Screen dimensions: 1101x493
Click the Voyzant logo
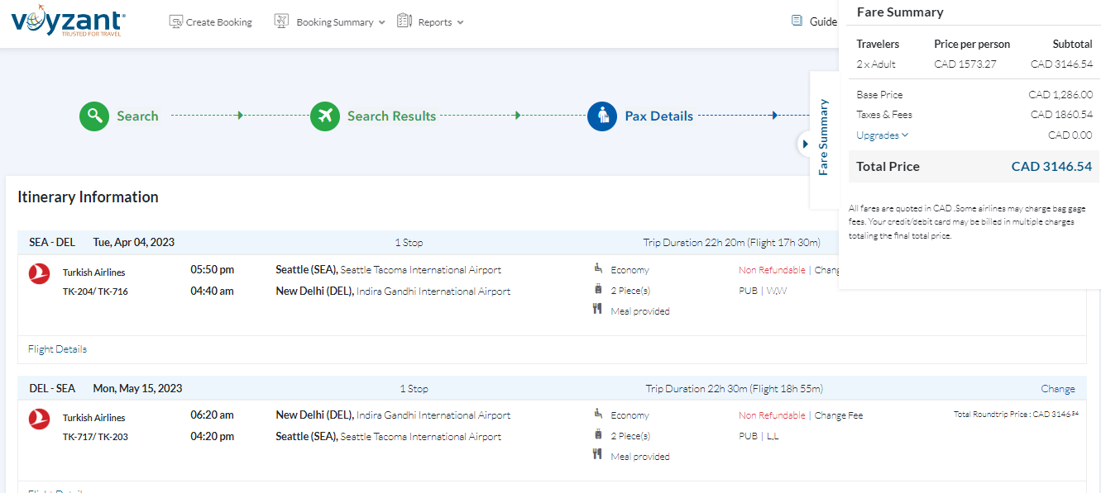tap(68, 22)
